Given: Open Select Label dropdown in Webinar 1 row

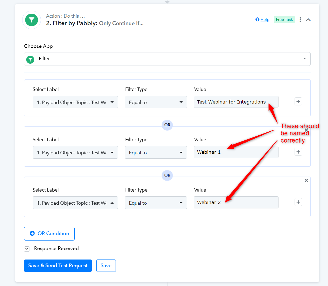Looking at the screenshot, I should [x=75, y=152].
